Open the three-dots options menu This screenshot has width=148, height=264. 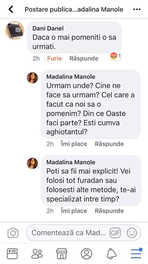click(x=137, y=9)
